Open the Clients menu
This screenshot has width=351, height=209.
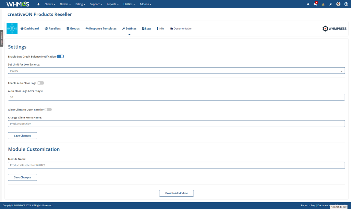49,4
